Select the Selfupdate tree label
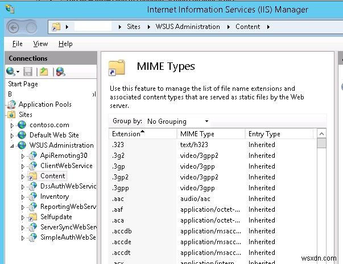The image size is (343, 264). (x=56, y=217)
